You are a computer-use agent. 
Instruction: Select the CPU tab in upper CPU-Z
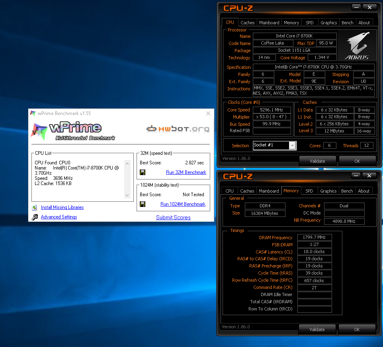click(x=230, y=22)
